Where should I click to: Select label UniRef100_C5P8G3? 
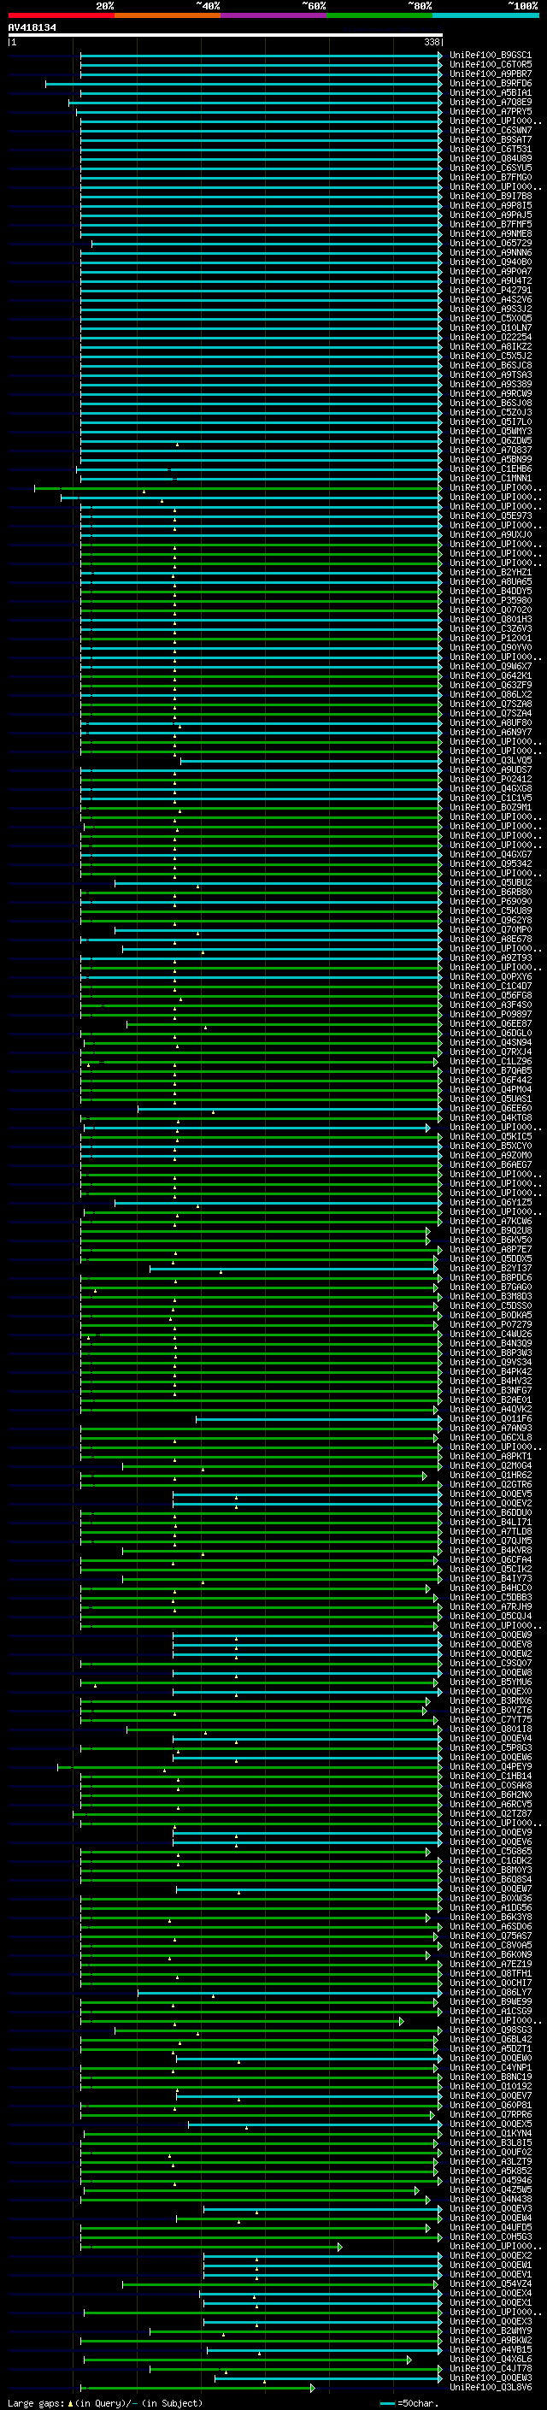click(490, 1747)
